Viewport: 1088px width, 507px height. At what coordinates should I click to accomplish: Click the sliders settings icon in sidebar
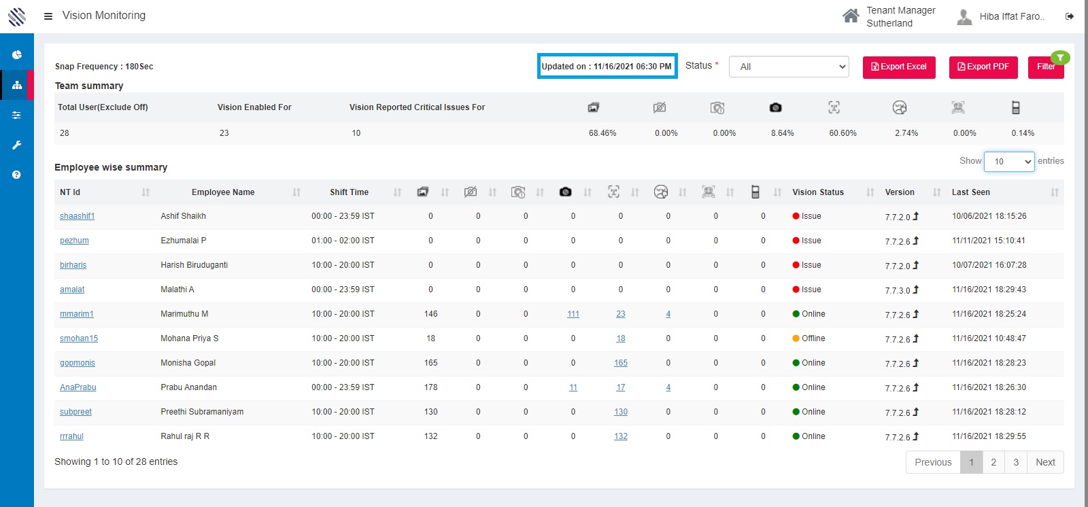click(x=17, y=115)
